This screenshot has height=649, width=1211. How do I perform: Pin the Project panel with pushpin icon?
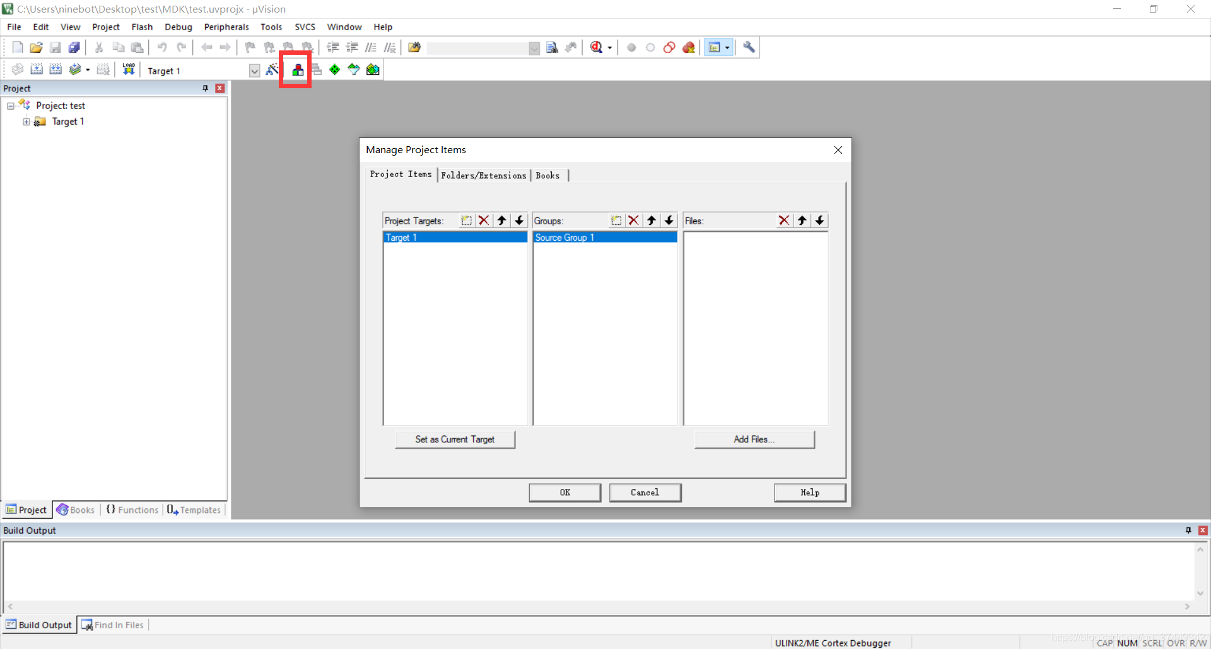pos(205,88)
